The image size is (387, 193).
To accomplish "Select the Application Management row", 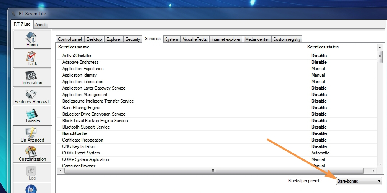I will pyautogui.click(x=217, y=95).
